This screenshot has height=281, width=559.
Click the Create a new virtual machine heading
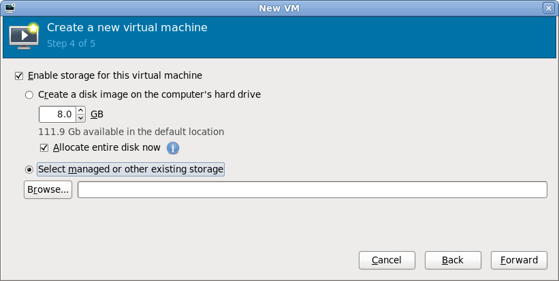pyautogui.click(x=127, y=28)
